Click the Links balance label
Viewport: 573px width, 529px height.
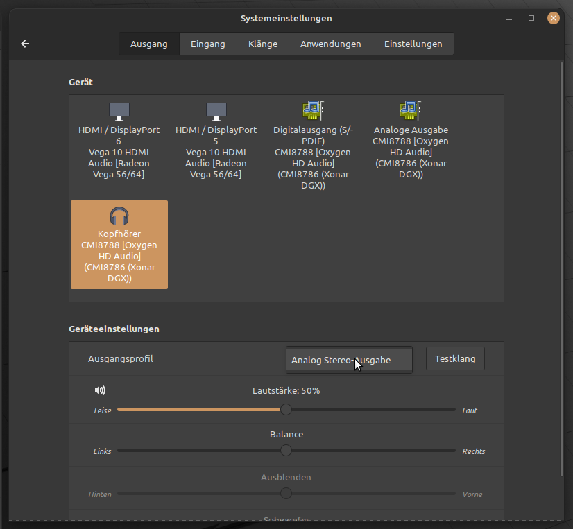pyautogui.click(x=102, y=451)
